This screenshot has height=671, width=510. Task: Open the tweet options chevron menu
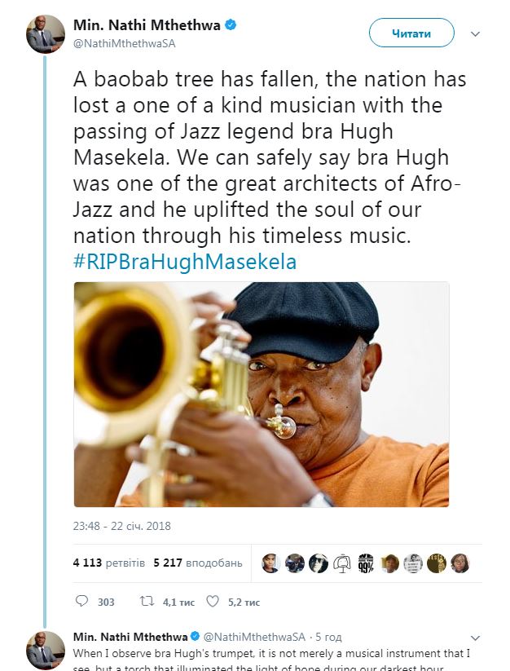click(x=476, y=34)
